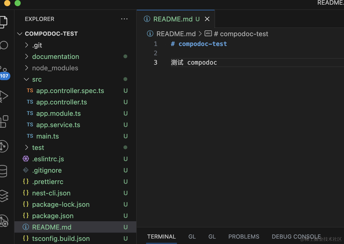Collapse the COMPODOC-TEST root section

(51, 34)
